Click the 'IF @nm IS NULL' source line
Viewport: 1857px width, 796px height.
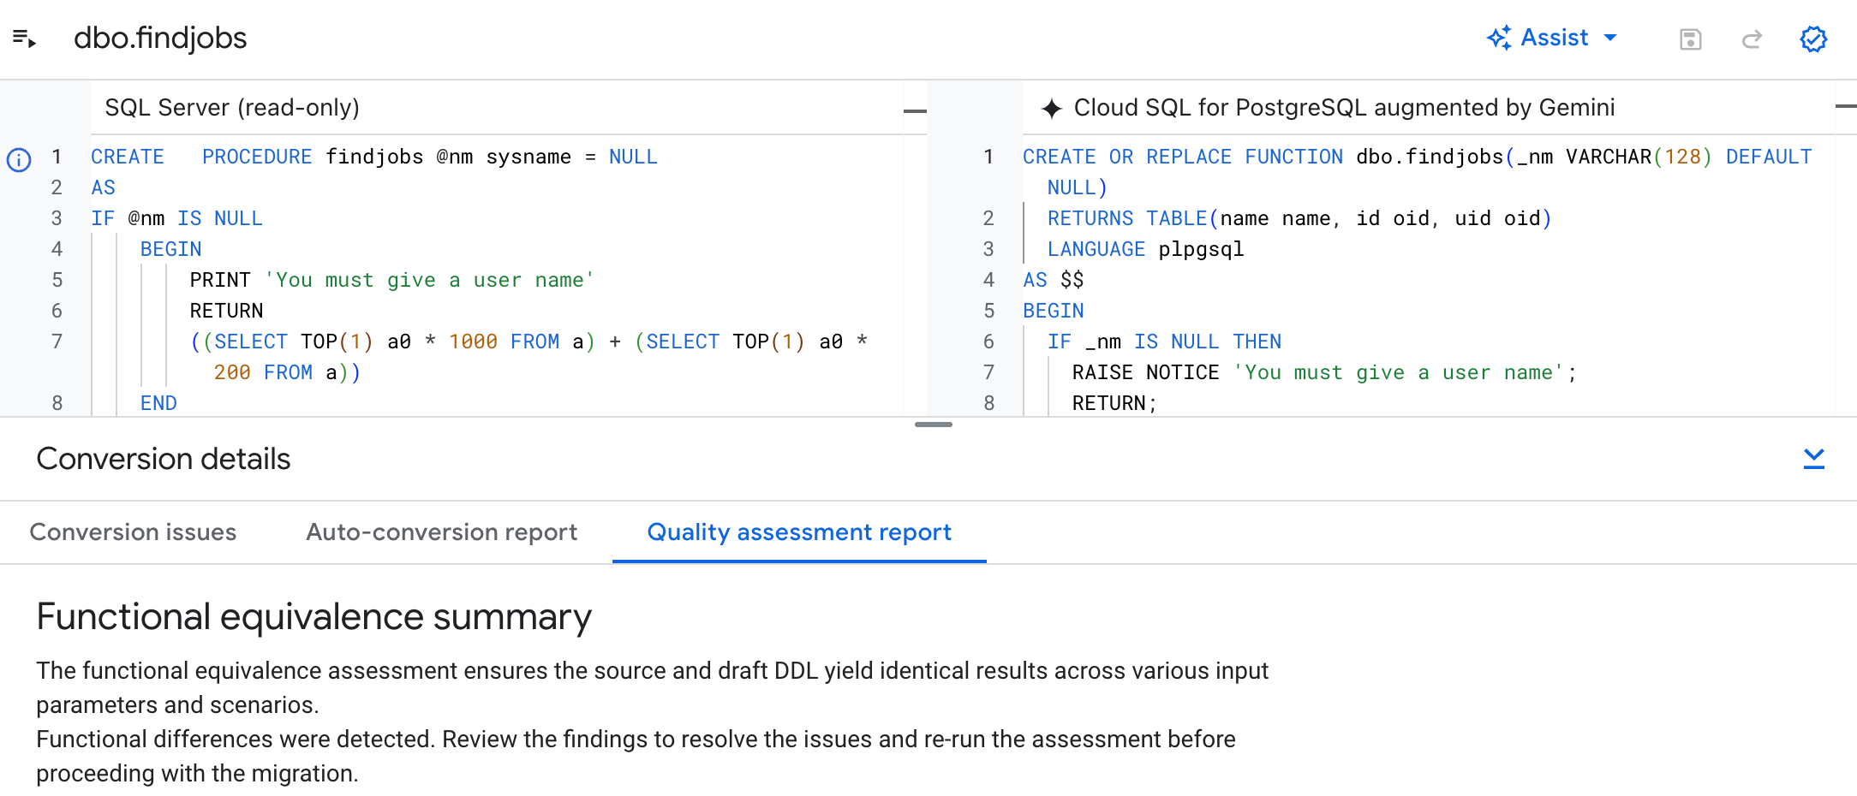coord(176,219)
